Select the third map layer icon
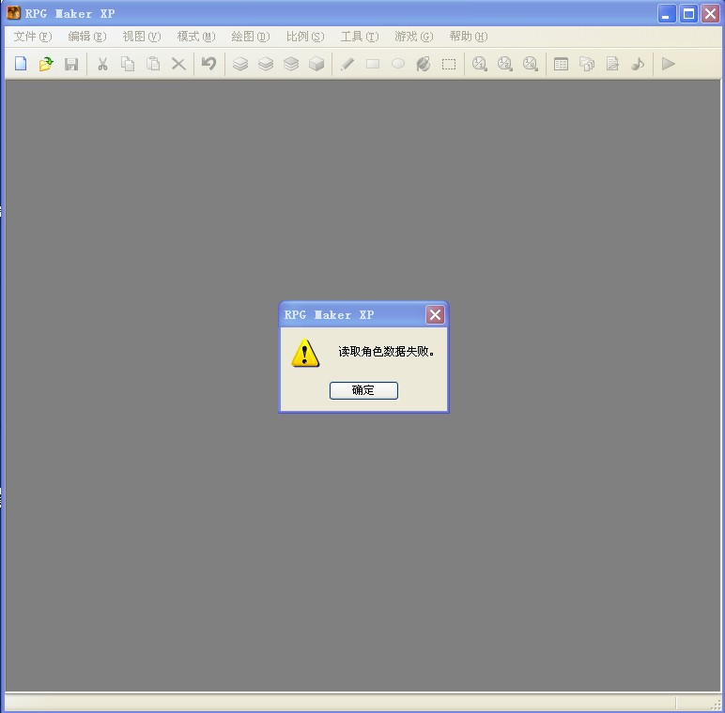This screenshot has width=725, height=713. [x=291, y=64]
